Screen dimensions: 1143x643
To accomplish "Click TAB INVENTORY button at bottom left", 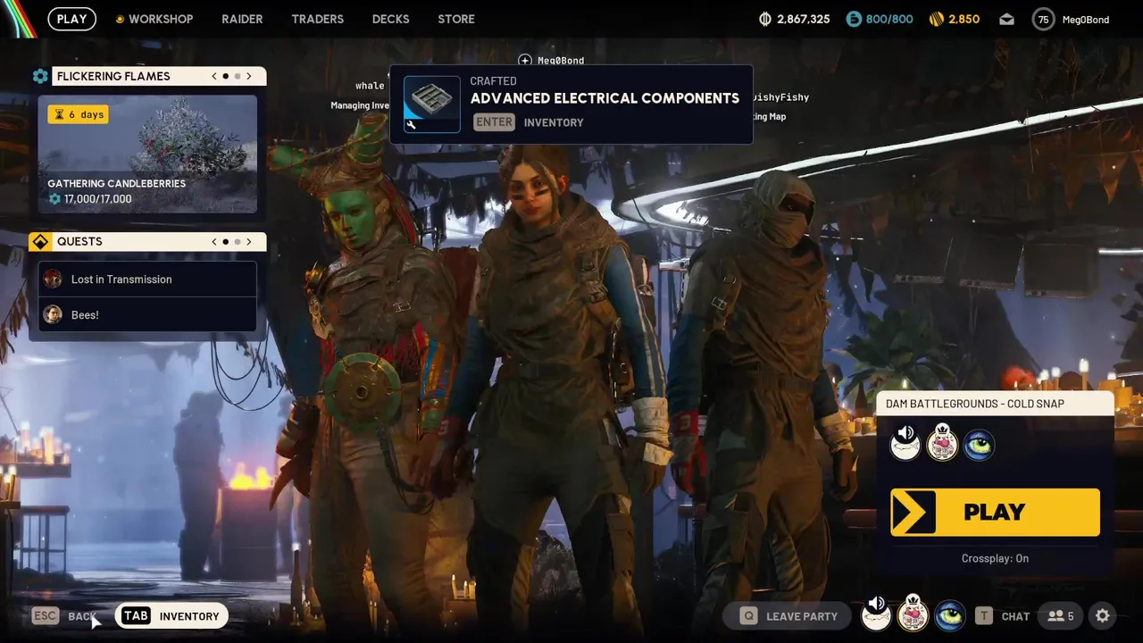I will click(x=170, y=615).
